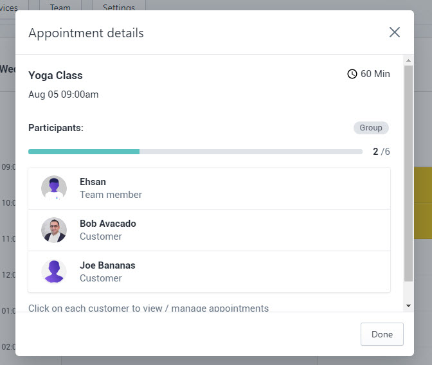The height and width of the screenshot is (365, 432).
Task: Close the Appointment details dialog with X
Action: (x=395, y=32)
